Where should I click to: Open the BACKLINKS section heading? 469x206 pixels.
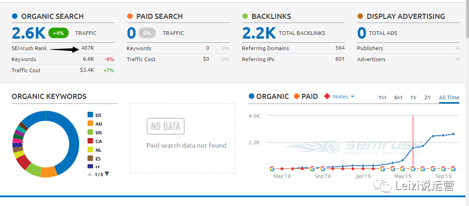click(x=271, y=16)
